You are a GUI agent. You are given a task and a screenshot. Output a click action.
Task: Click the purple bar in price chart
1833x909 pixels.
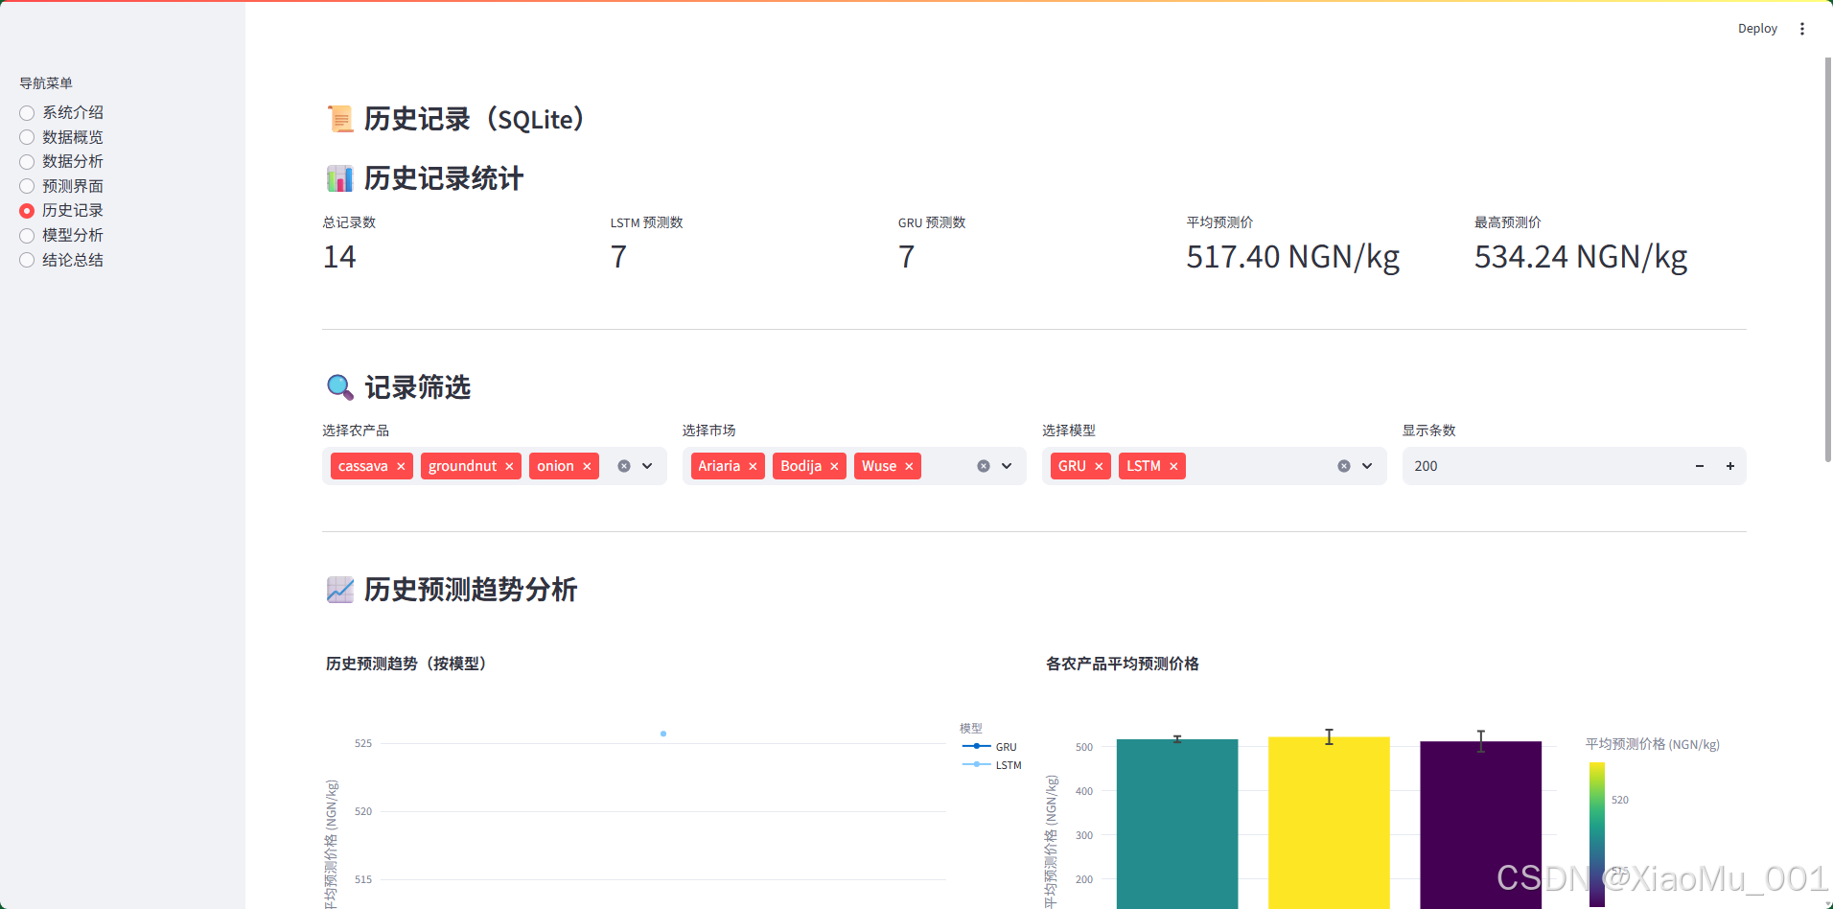[x=1480, y=825]
